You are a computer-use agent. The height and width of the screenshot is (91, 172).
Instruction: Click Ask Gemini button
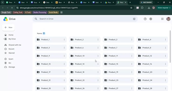[146, 3]
